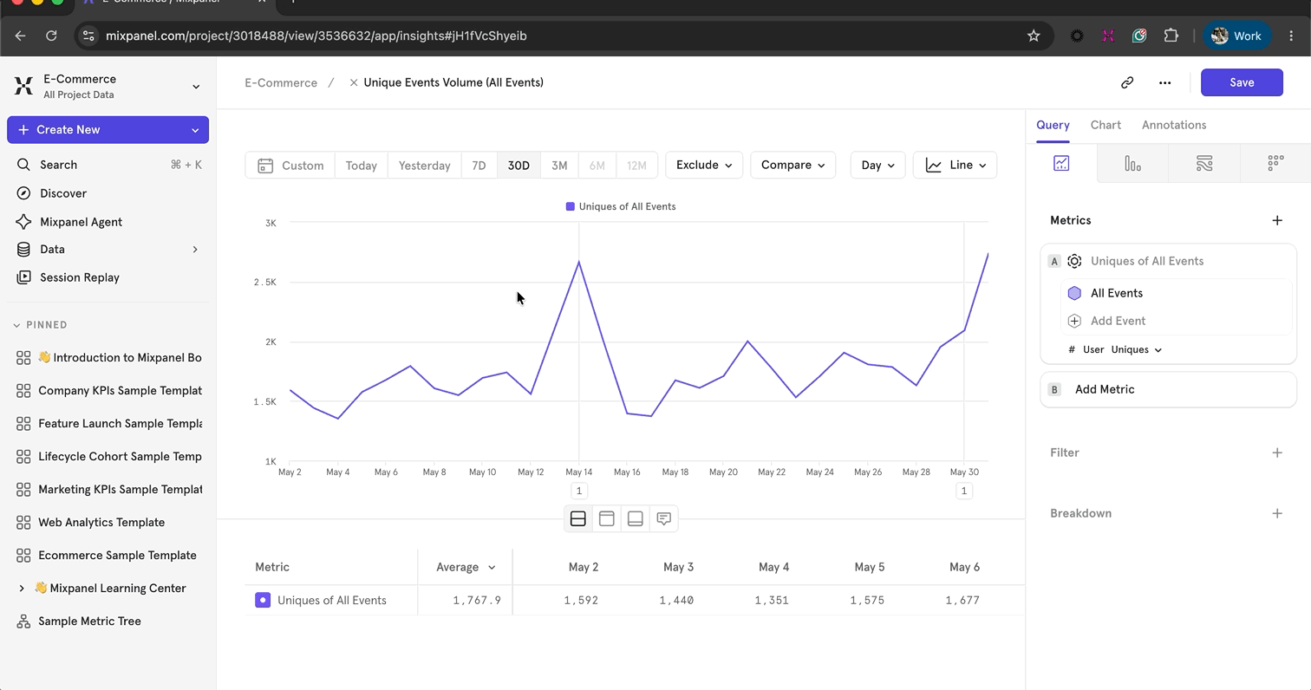This screenshot has height=690, width=1311.
Task: Change the Line chart type dropdown
Action: pos(956,165)
